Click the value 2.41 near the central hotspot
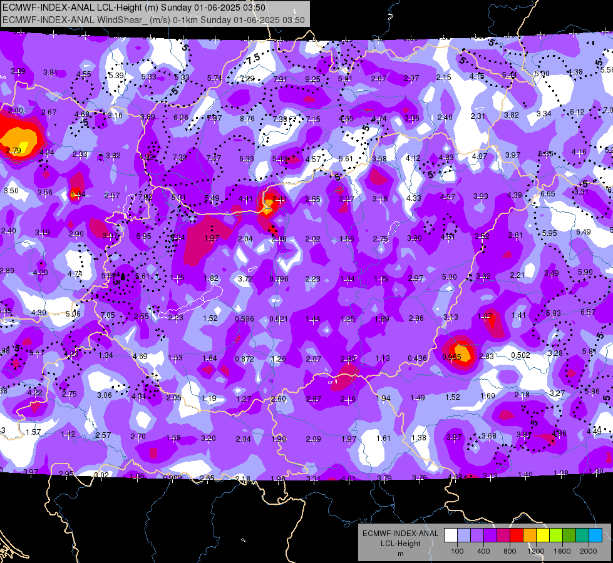This screenshot has height=563, width=613. [x=279, y=199]
